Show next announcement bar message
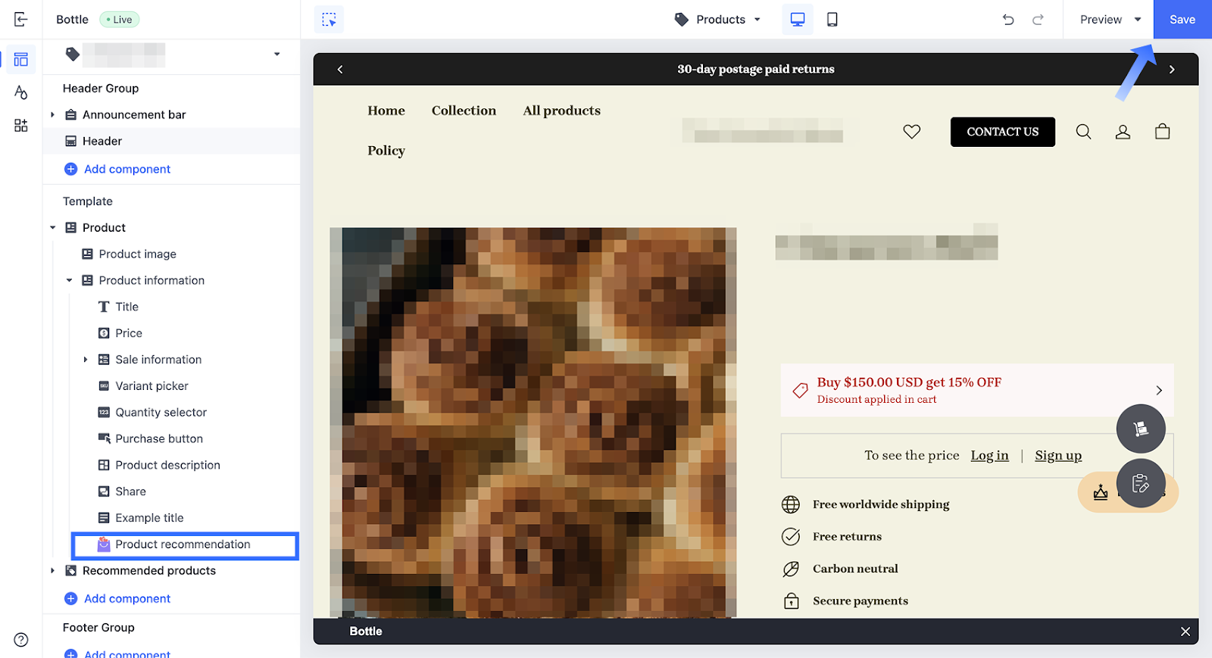The image size is (1212, 658). coord(1172,70)
